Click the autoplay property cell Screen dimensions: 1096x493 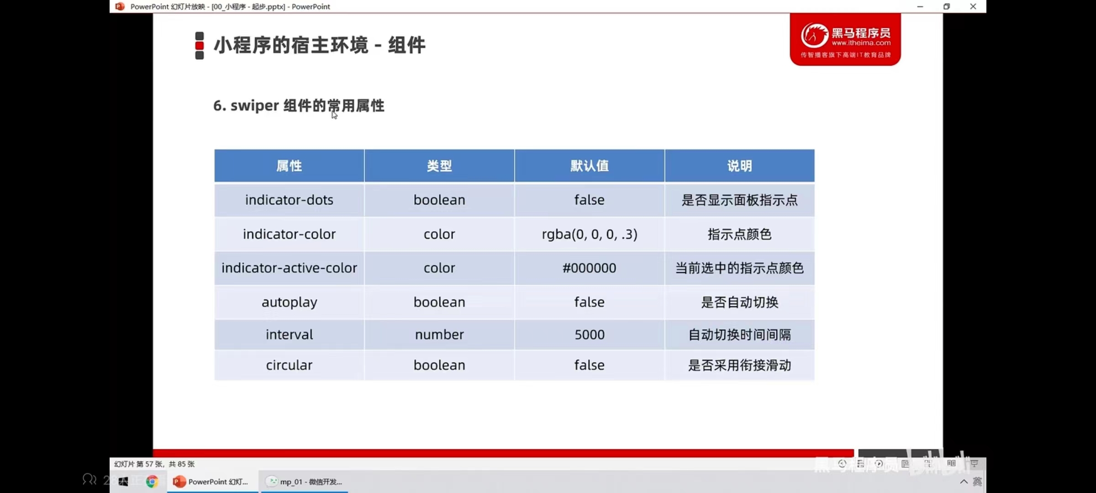click(289, 302)
